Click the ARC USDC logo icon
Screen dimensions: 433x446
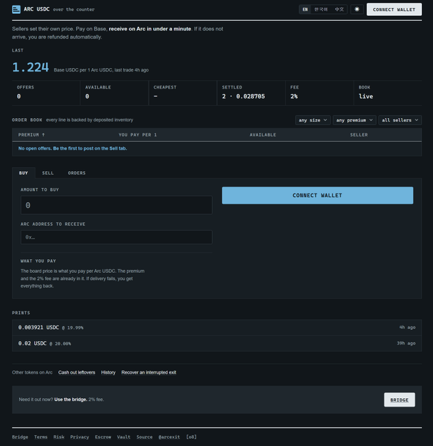click(16, 9)
